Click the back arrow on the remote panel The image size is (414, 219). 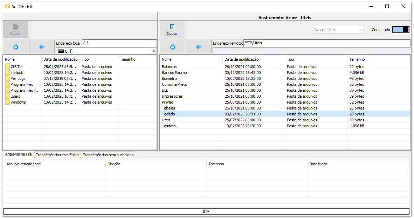click(x=198, y=46)
